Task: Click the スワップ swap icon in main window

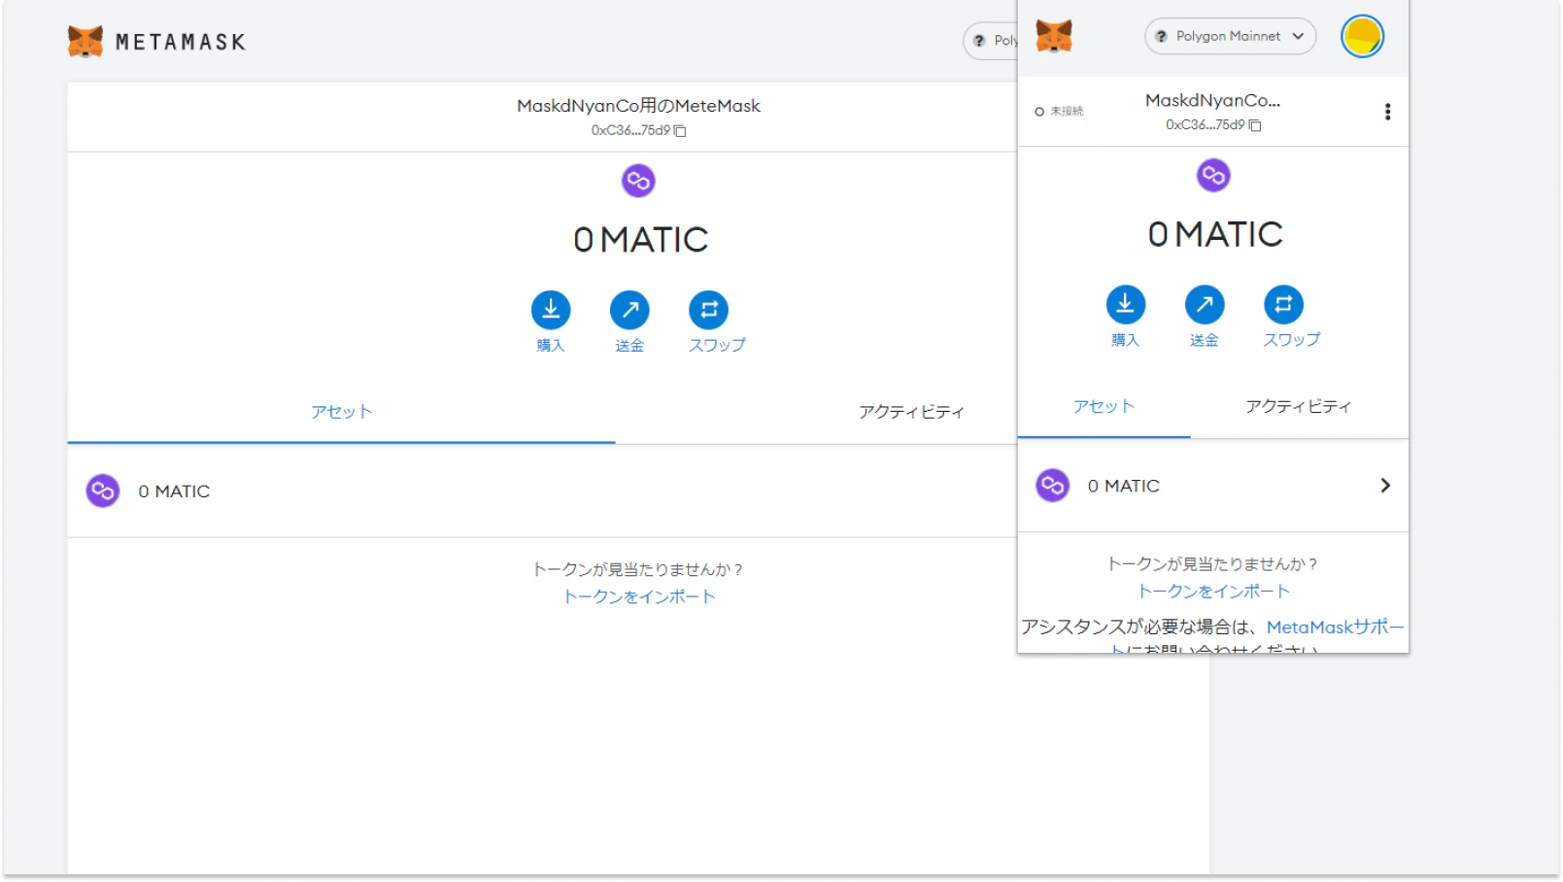Action: (x=708, y=310)
